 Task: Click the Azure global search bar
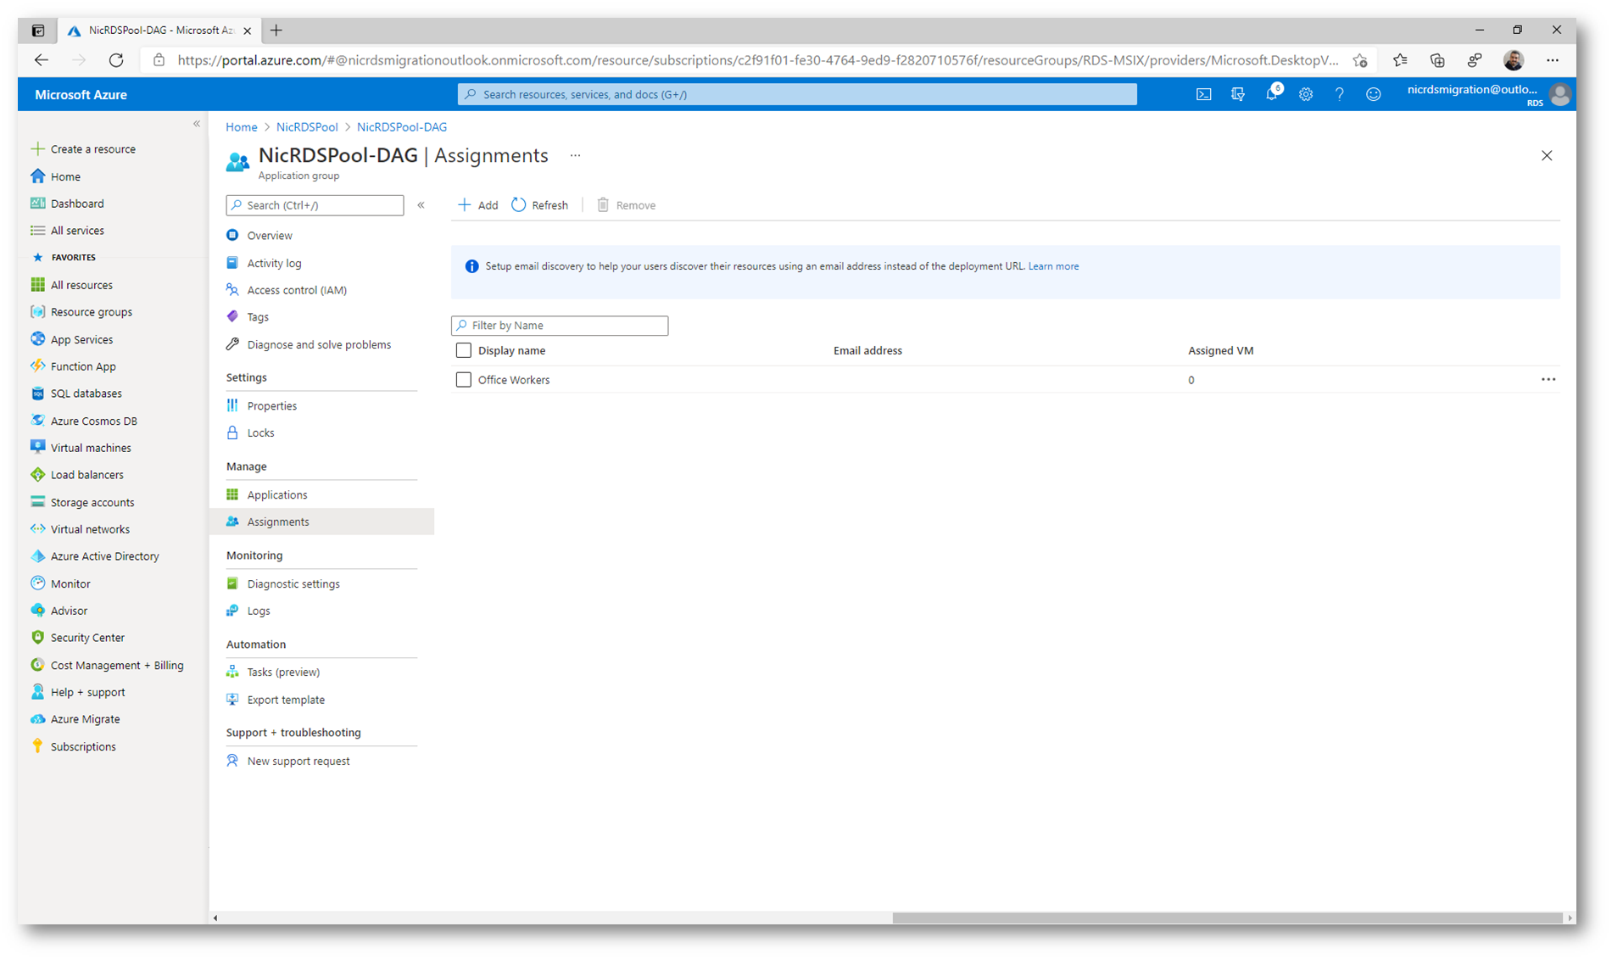click(797, 94)
